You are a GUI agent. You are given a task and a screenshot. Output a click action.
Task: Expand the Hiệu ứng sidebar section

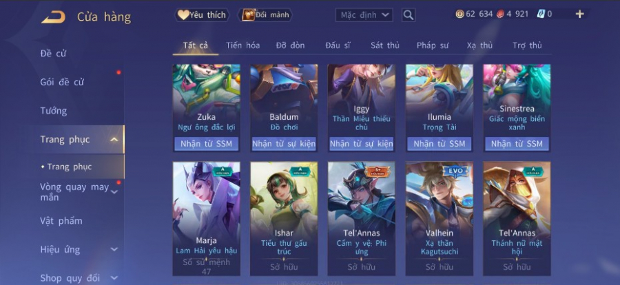click(114, 249)
